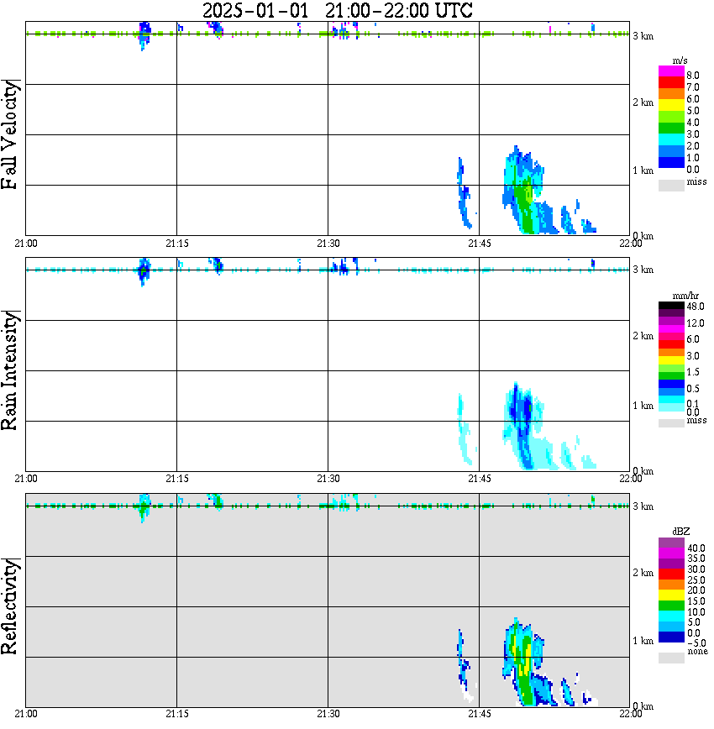Click the 1 km label beside Rain Intensity
Viewport: 714px width, 729px height.
[643, 406]
